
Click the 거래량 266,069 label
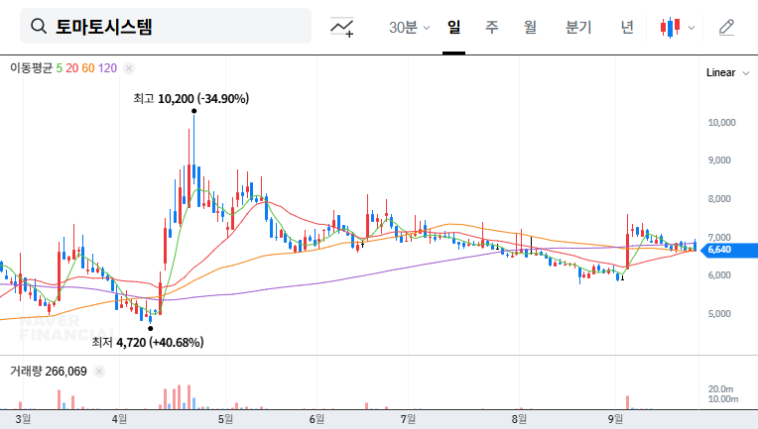tap(49, 372)
